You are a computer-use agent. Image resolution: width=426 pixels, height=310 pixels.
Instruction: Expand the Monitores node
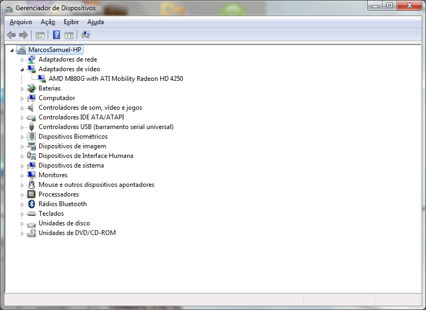tap(23, 176)
